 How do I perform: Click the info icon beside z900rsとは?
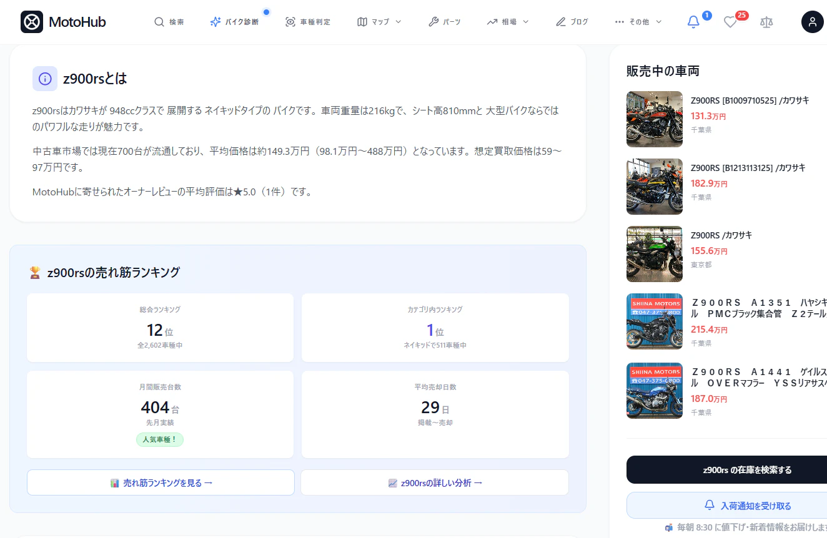click(x=45, y=79)
